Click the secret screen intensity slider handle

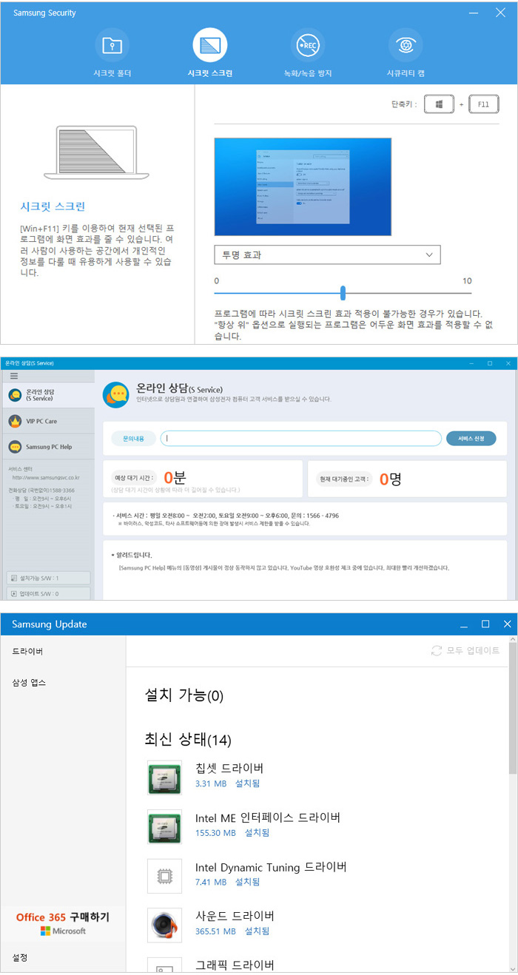coord(343,292)
